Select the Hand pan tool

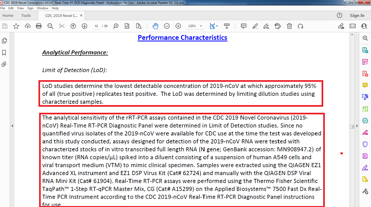pyautogui.click(x=156, y=26)
